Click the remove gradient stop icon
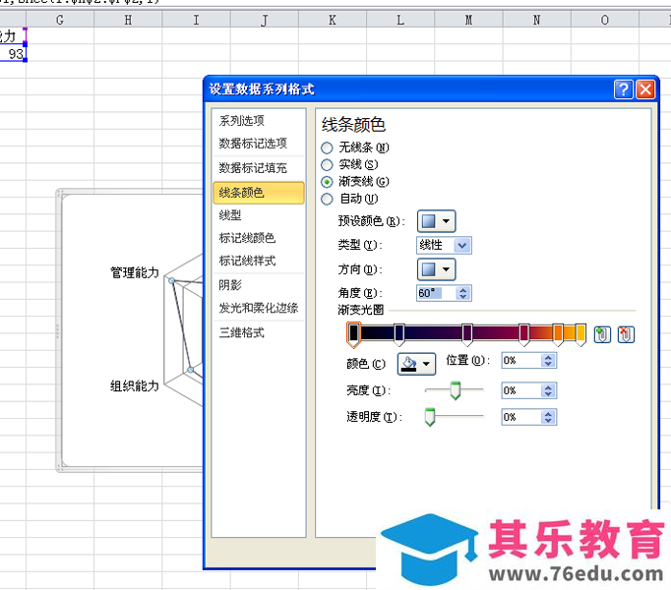The width and height of the screenshot is (671, 590). (x=626, y=334)
